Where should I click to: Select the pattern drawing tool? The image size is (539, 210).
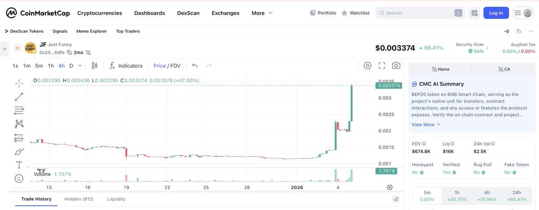(x=19, y=124)
